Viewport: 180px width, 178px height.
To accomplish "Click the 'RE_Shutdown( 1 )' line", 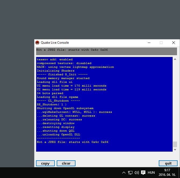I will pos(52,105).
